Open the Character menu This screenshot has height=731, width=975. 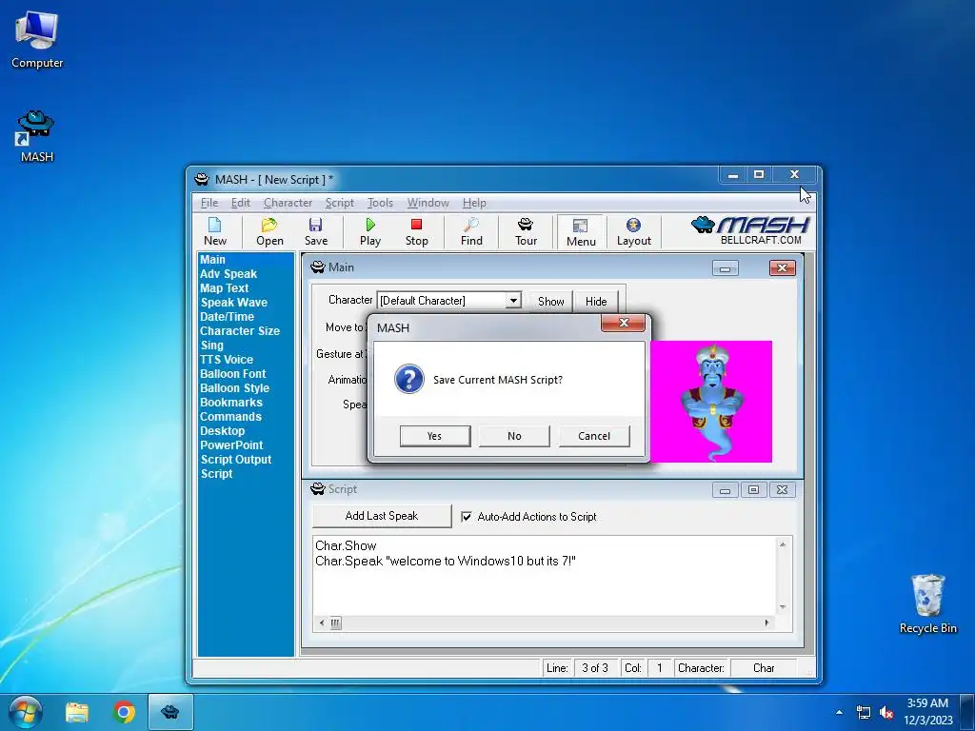coord(288,203)
